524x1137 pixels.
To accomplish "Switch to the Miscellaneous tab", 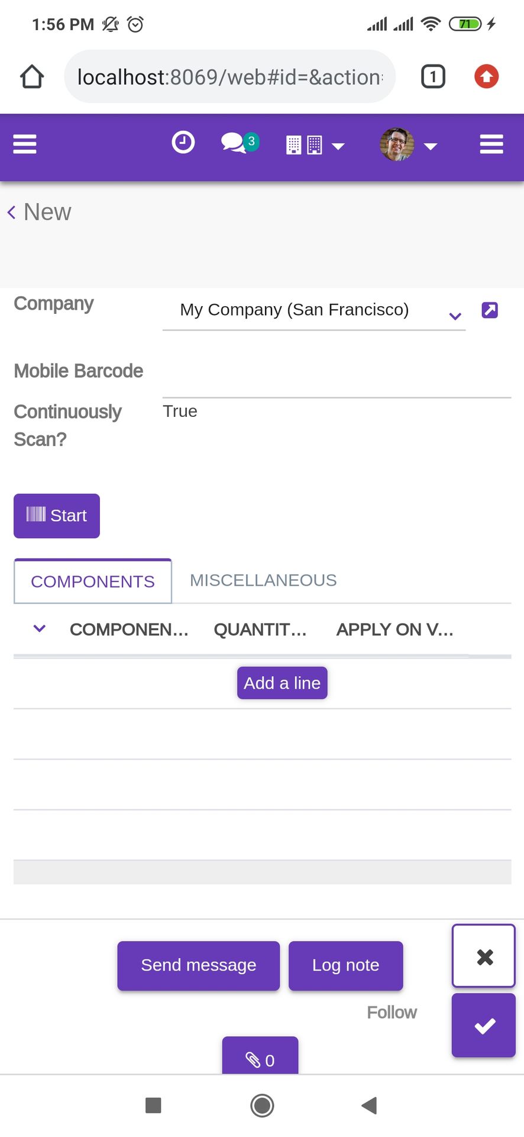I will 263,580.
